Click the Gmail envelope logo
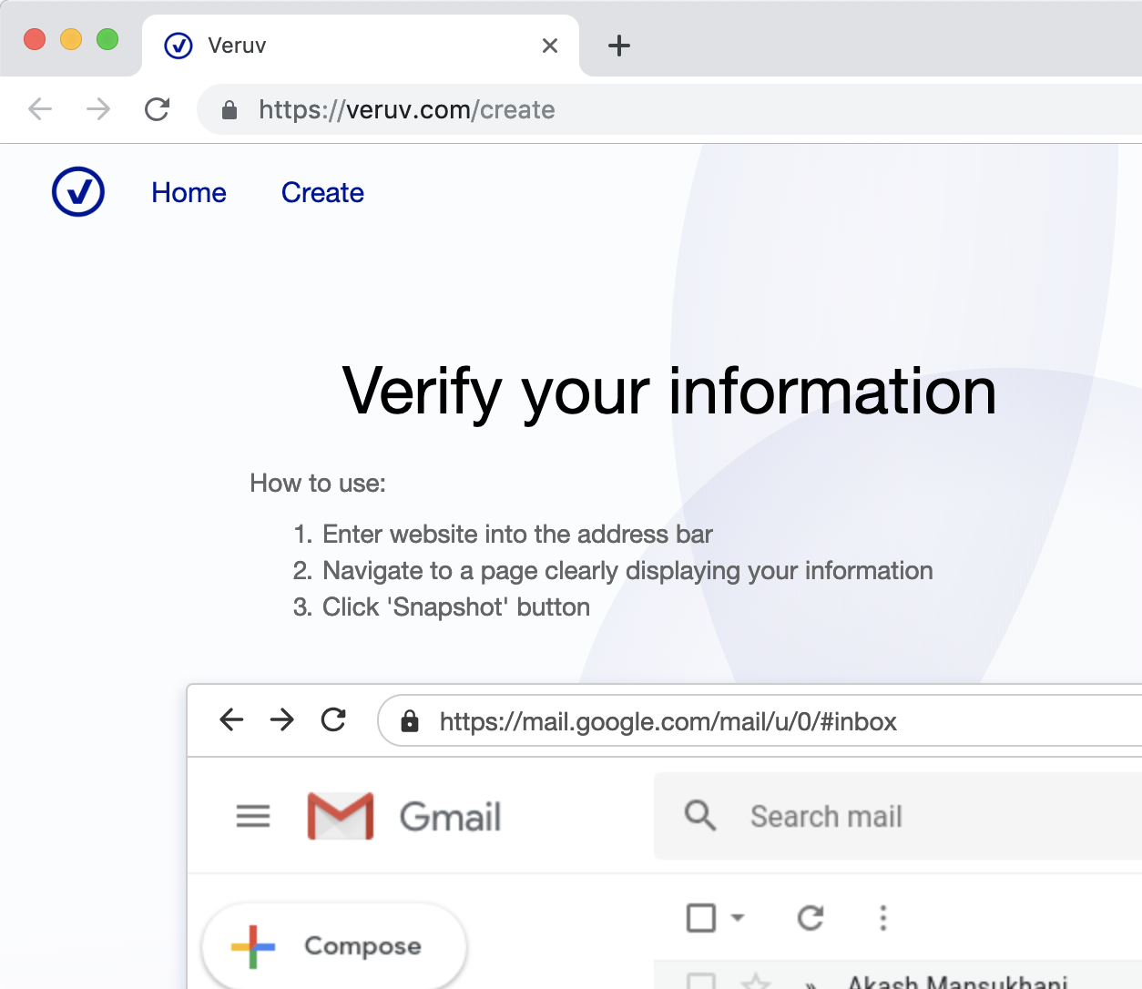The image size is (1142, 989). (341, 816)
